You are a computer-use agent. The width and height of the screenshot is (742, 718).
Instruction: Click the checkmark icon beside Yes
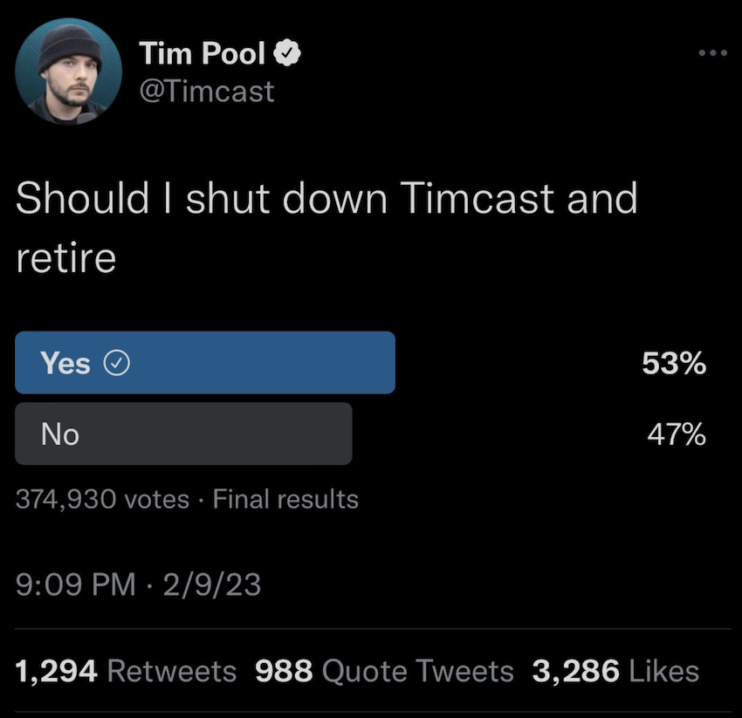click(117, 363)
